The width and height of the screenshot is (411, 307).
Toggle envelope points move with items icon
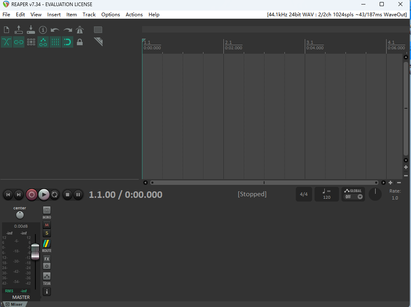point(43,42)
